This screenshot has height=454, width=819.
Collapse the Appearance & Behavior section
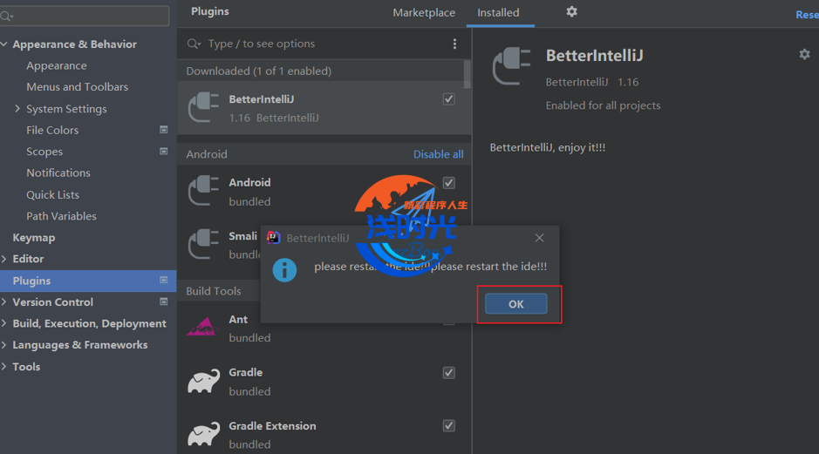(x=5, y=44)
